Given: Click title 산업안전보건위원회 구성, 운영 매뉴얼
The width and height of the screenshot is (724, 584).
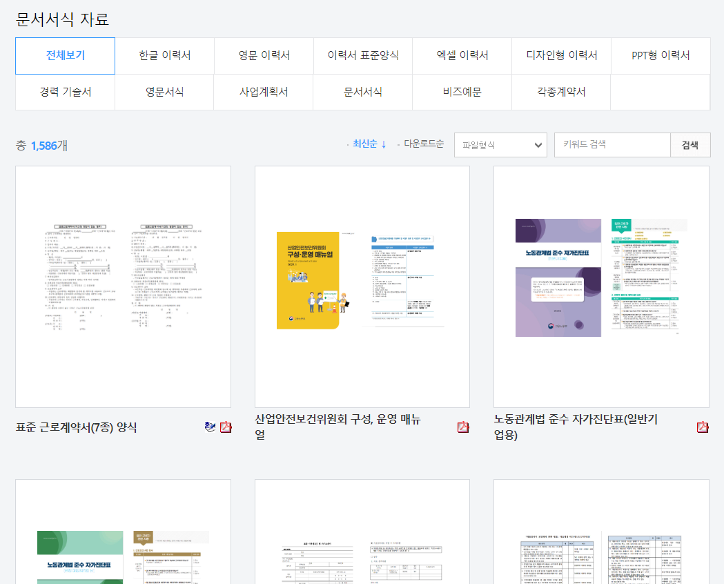Looking at the screenshot, I should [x=338, y=427].
